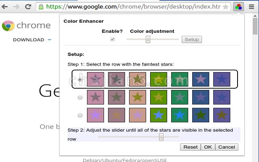Confirm with the OK button

point(208,147)
